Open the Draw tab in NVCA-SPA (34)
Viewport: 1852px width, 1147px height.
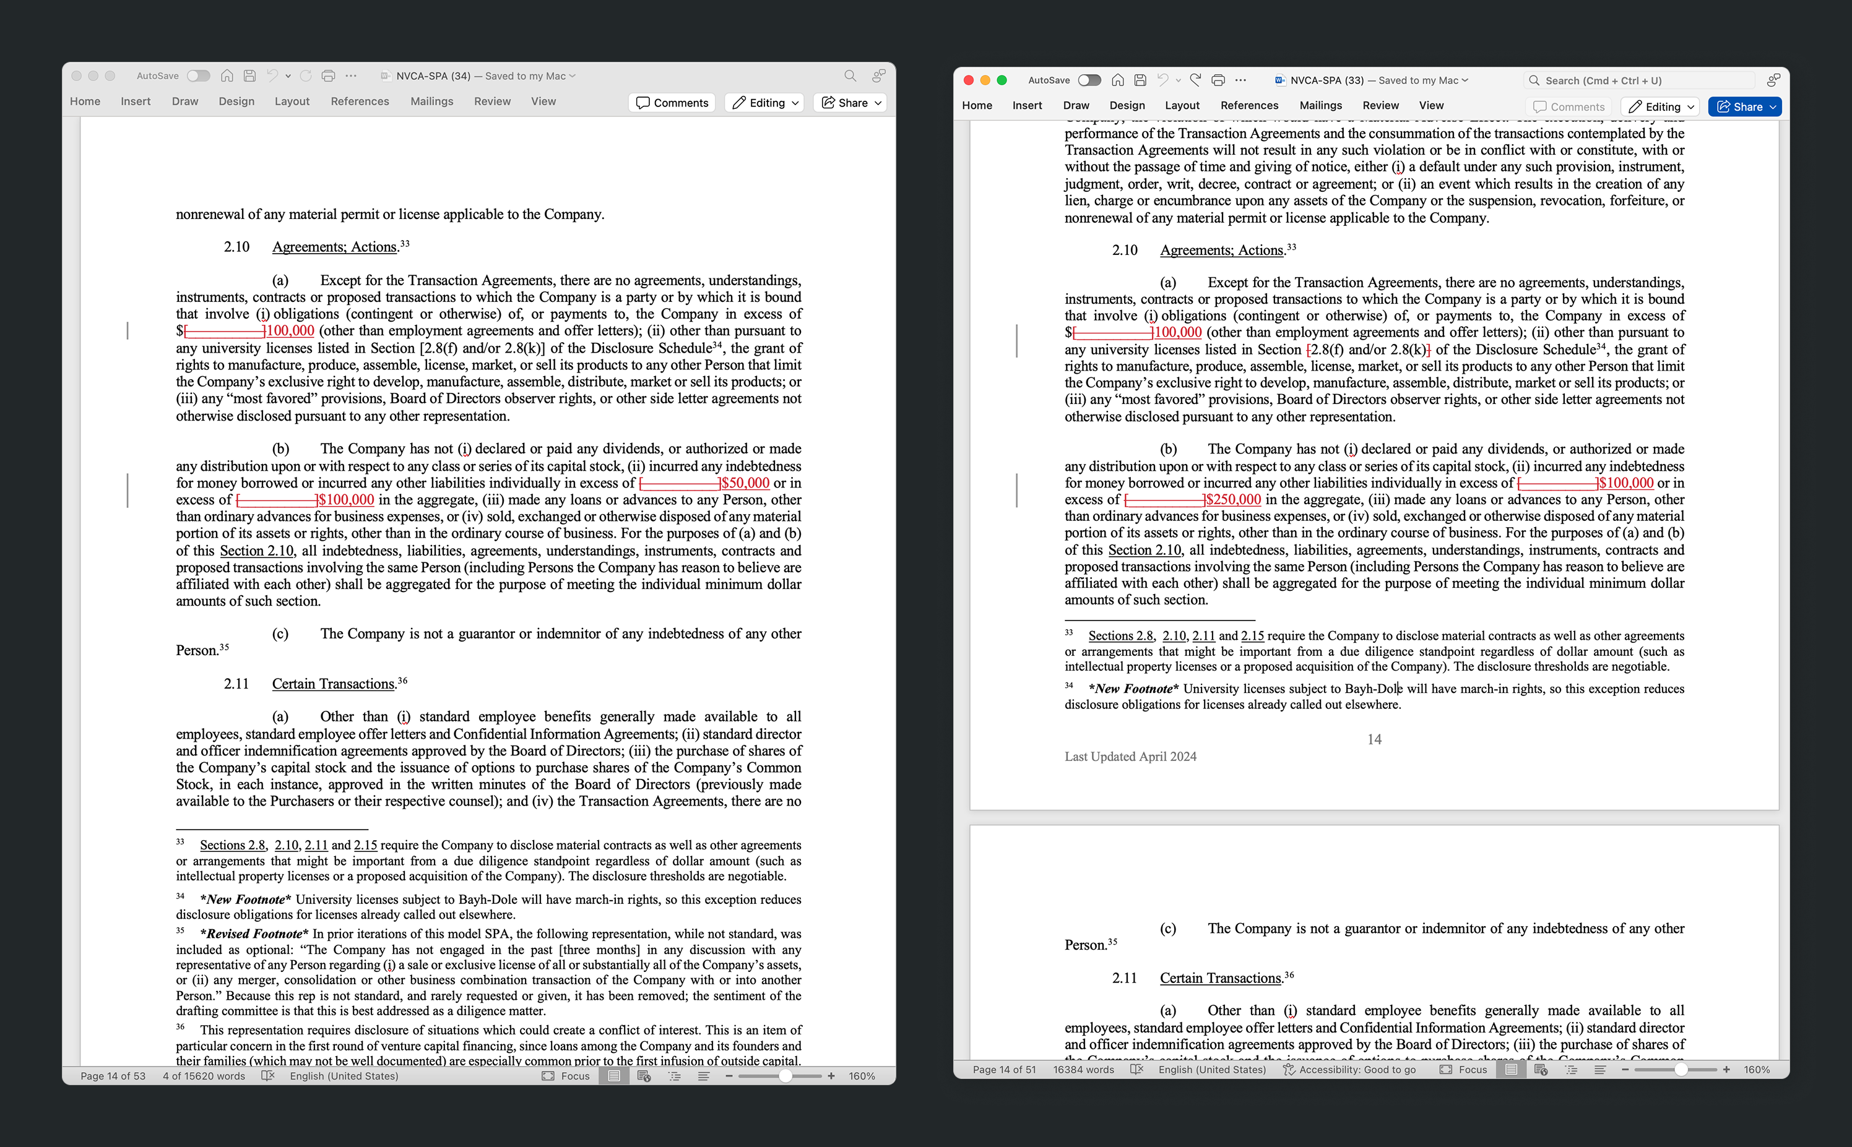click(x=184, y=101)
